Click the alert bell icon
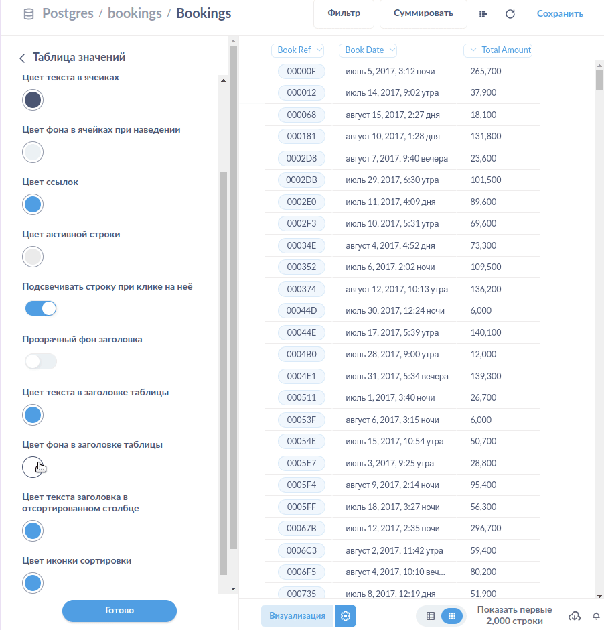604x630 pixels. (596, 616)
